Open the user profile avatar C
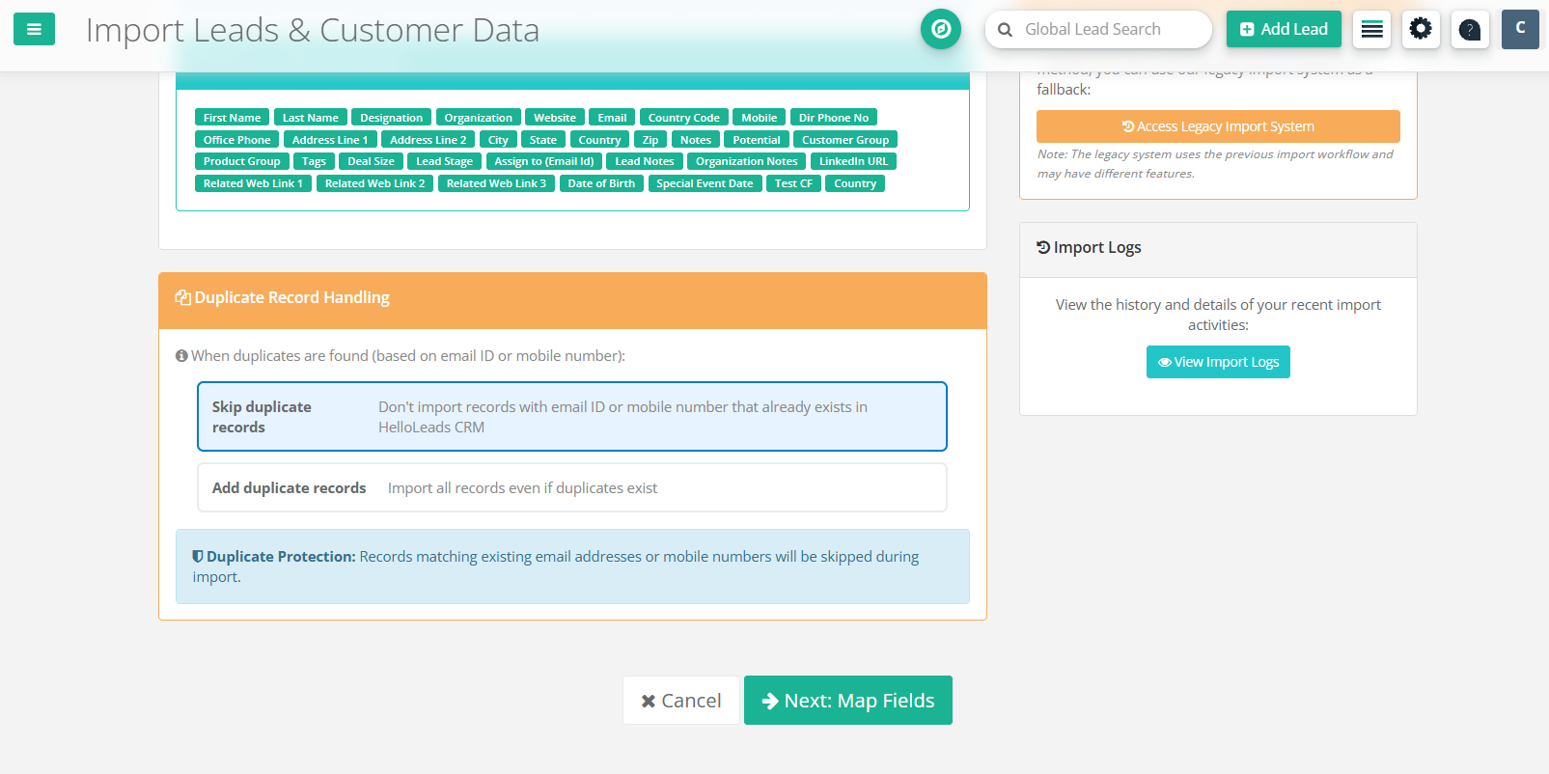Viewport: 1549px width, 774px height. tap(1520, 29)
